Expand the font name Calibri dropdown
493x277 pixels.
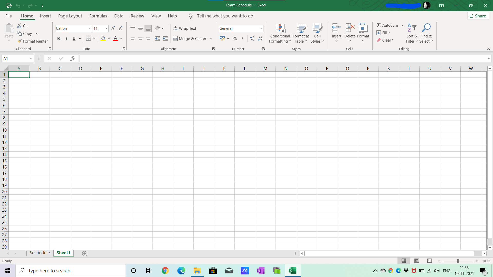[x=90, y=28]
